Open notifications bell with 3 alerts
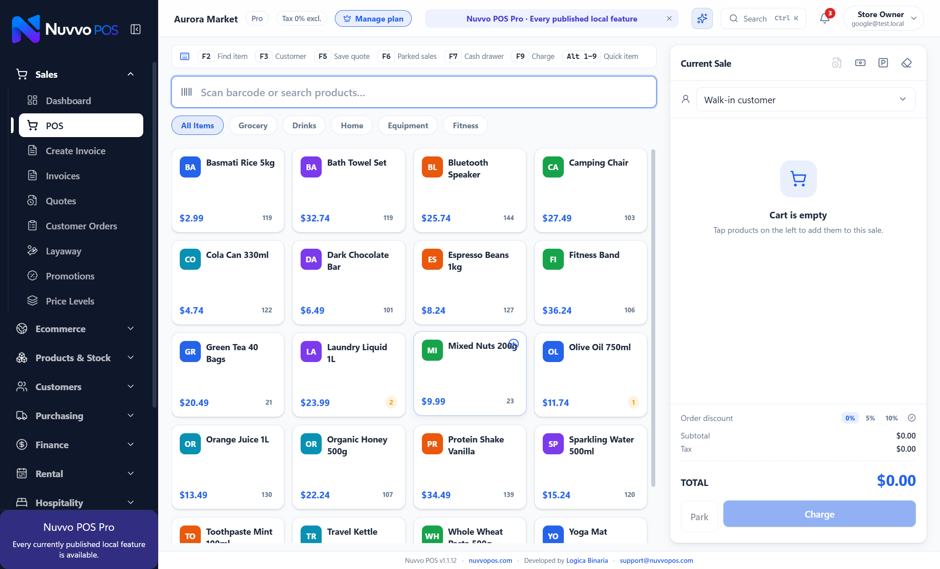The height and width of the screenshot is (569, 940). (x=825, y=18)
